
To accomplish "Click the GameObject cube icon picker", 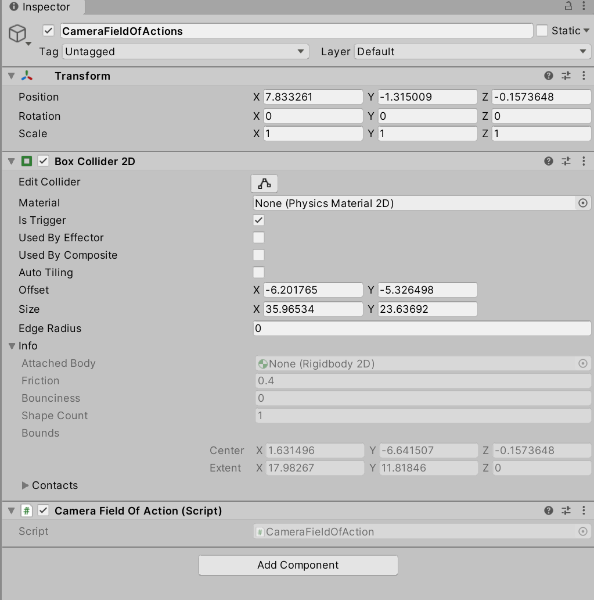I will tap(19, 34).
